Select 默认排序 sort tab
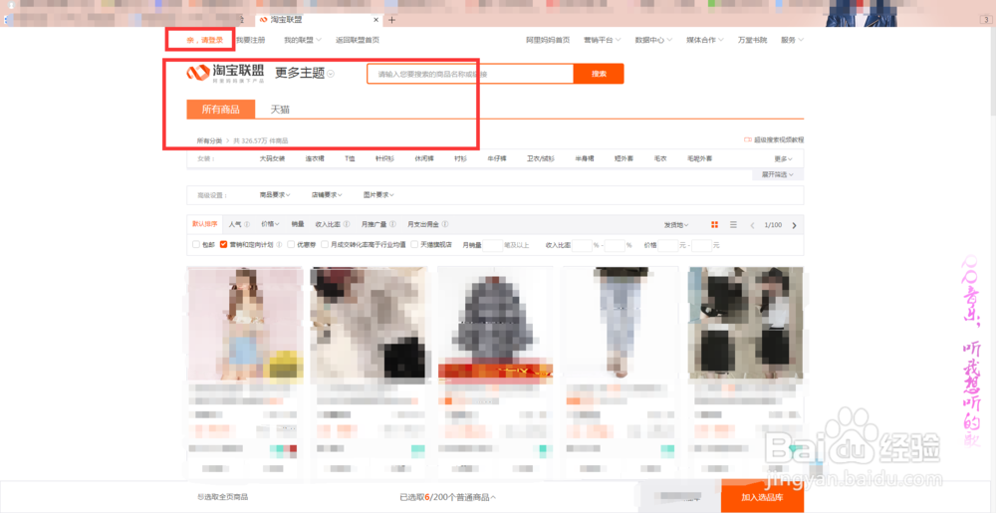Screen dimensions: 996x513 (204, 224)
